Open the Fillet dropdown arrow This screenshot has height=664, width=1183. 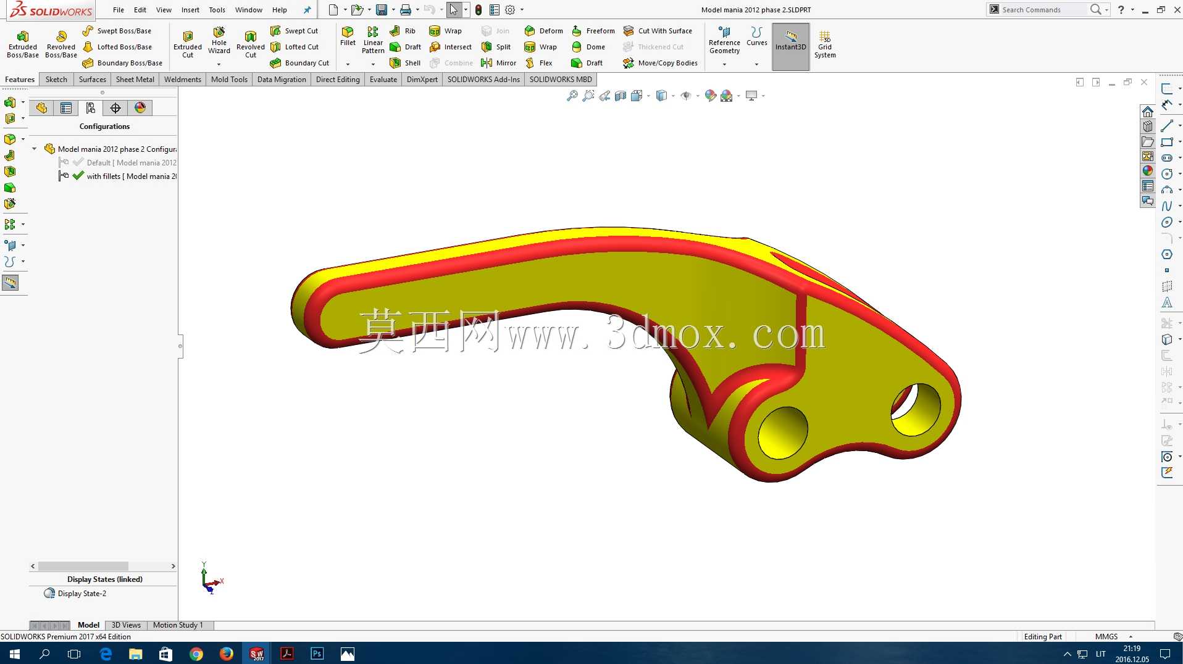(348, 64)
